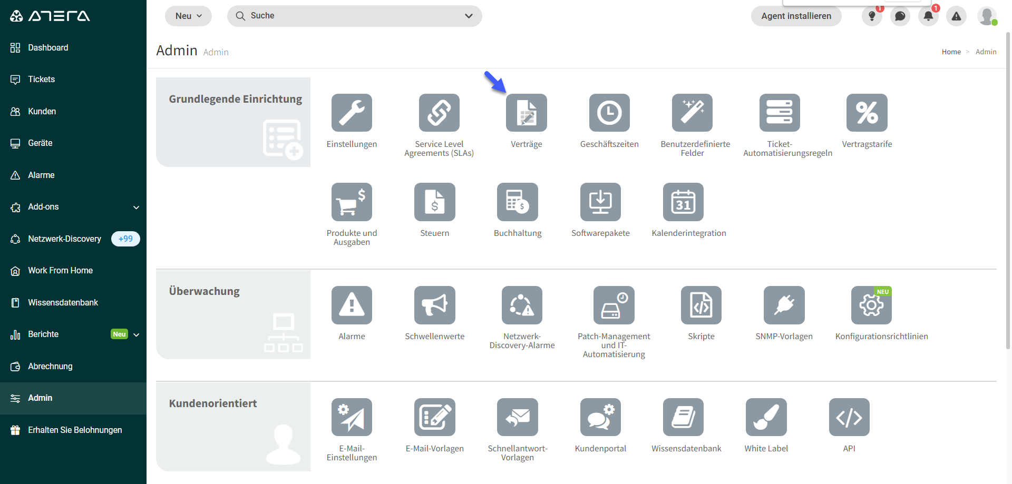1012x484 pixels.
Task: Open the Vertragstarife percent icon
Action: (x=867, y=113)
